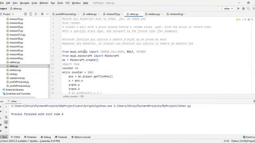Rerun the program from the Run panel
The width and height of the screenshot is (255, 143).
1,107
